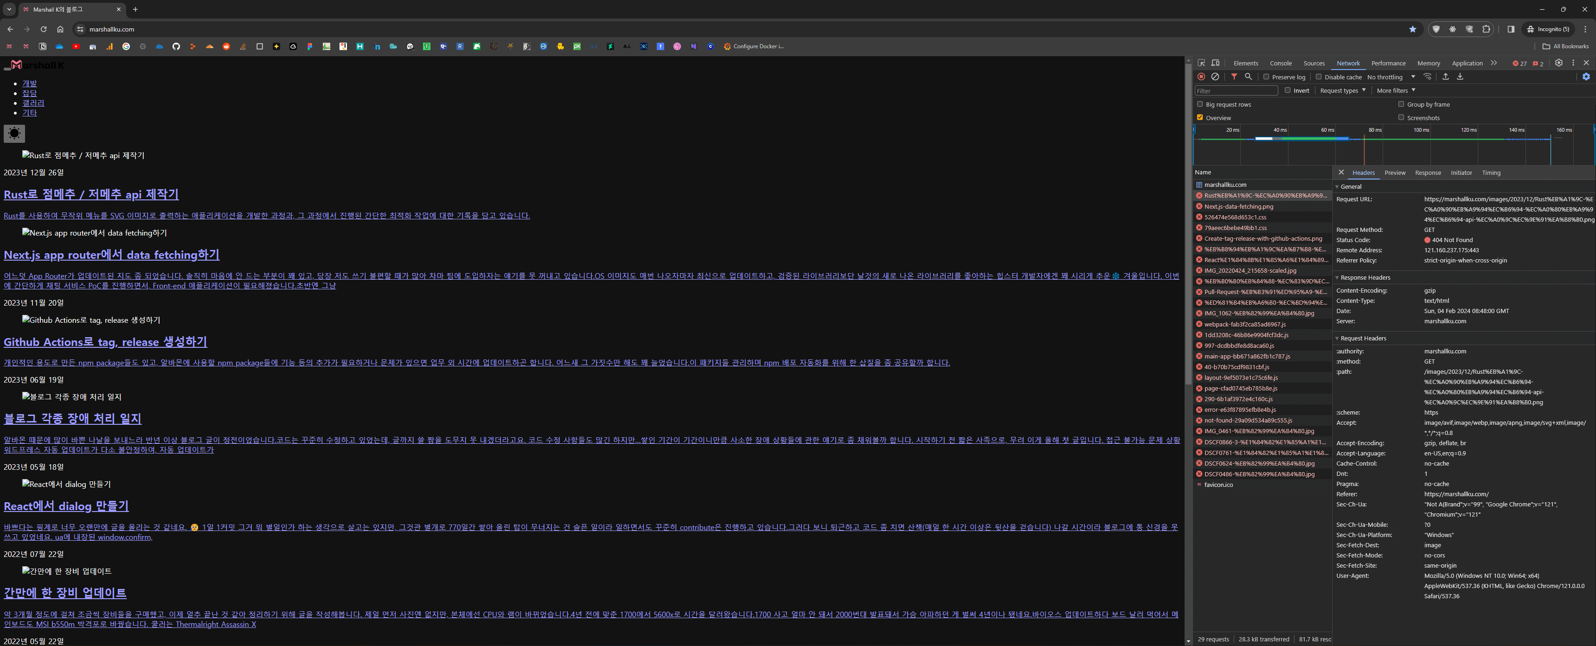Image resolution: width=1596 pixels, height=646 pixels.
Task: Stop recording network log
Action: point(1201,77)
